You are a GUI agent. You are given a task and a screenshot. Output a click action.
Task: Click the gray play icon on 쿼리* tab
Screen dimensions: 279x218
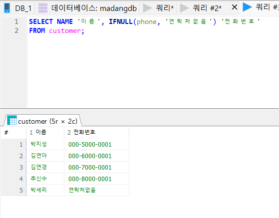147,8
